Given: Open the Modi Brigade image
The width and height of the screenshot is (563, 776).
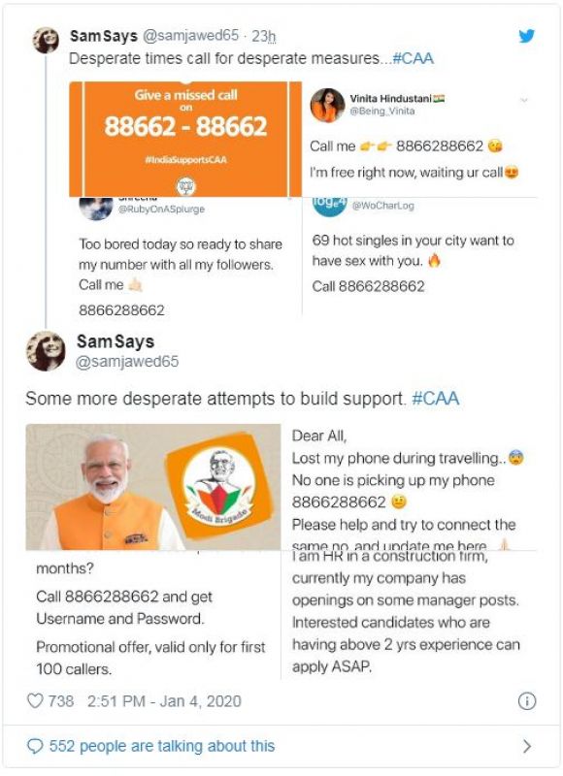Looking at the screenshot, I should click(153, 487).
